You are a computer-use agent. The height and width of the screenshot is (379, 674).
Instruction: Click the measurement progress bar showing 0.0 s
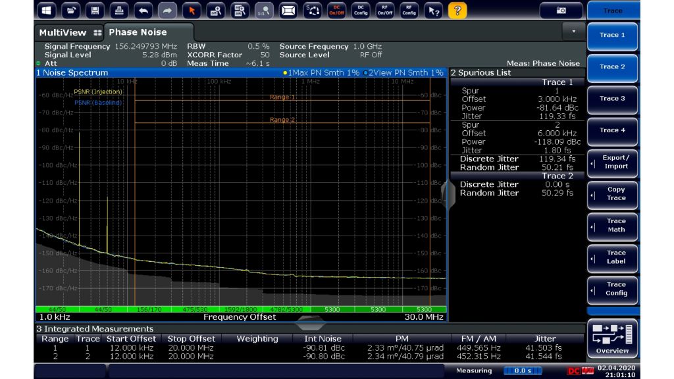point(523,370)
